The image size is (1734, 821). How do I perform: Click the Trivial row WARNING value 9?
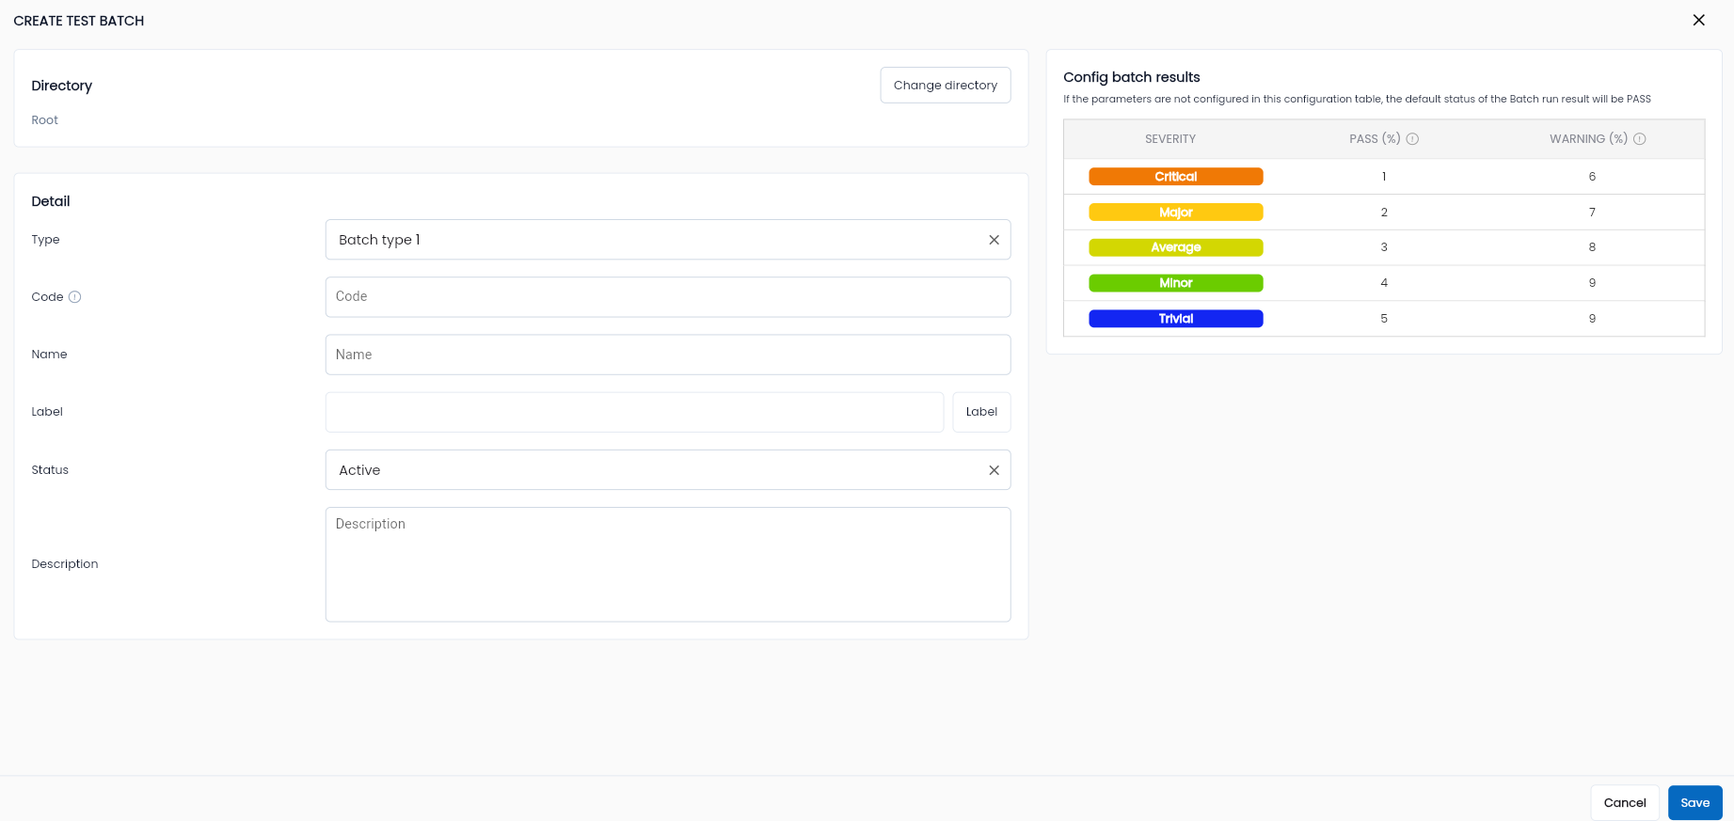tap(1592, 319)
